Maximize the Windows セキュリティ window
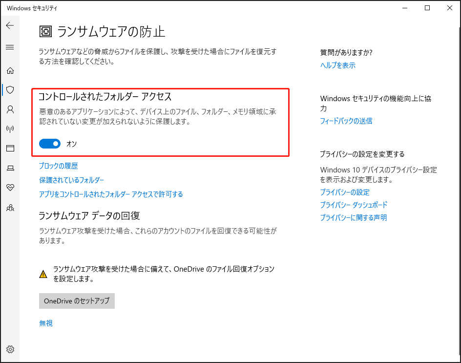The image size is (461, 363). point(427,8)
